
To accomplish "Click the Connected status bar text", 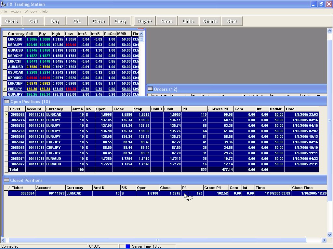I will pyautogui.click(x=10, y=246).
